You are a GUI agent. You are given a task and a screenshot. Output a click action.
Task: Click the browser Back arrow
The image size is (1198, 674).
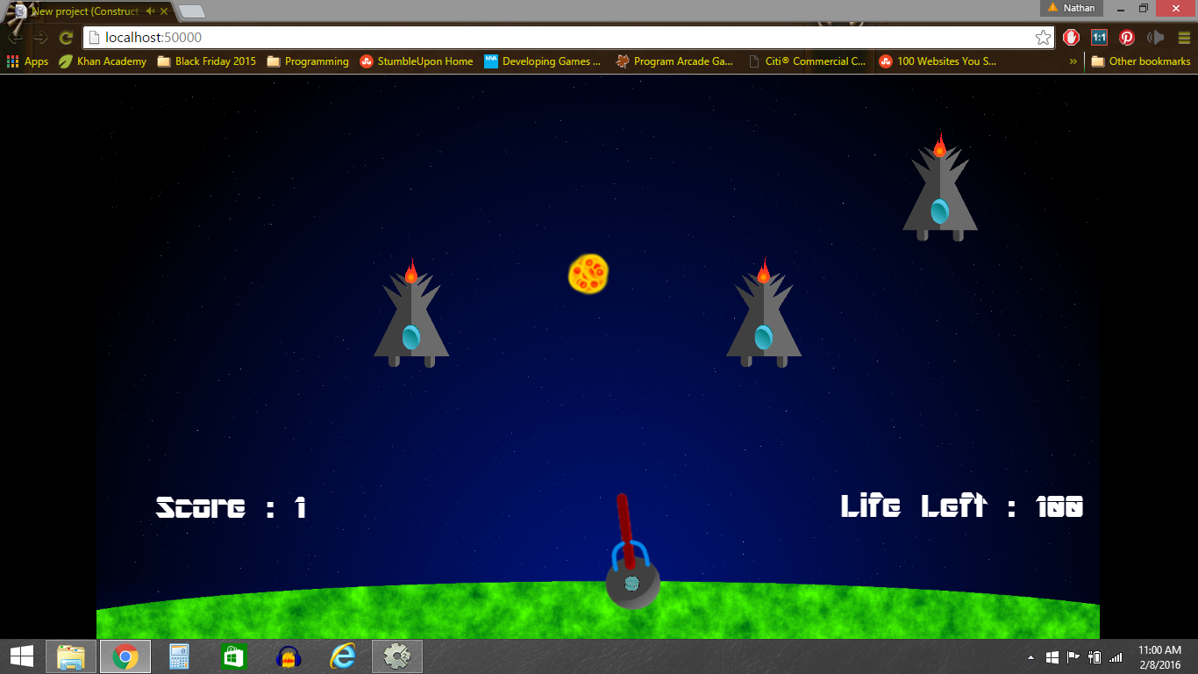pyautogui.click(x=15, y=37)
